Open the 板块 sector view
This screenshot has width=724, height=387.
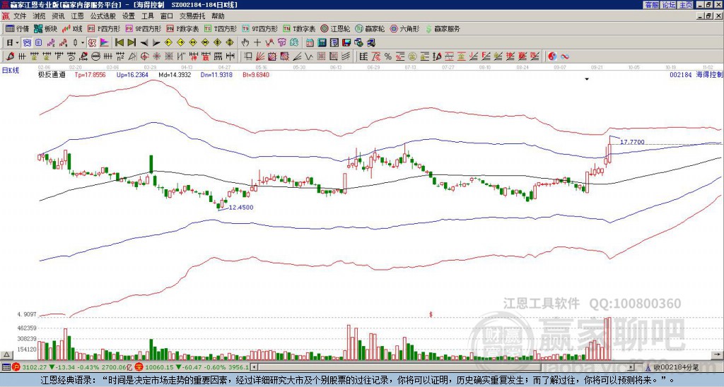pyautogui.click(x=46, y=28)
